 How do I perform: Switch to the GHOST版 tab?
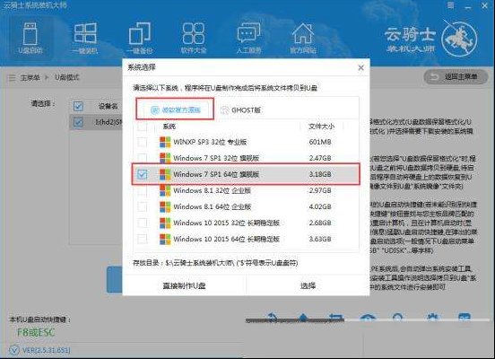[x=241, y=110]
